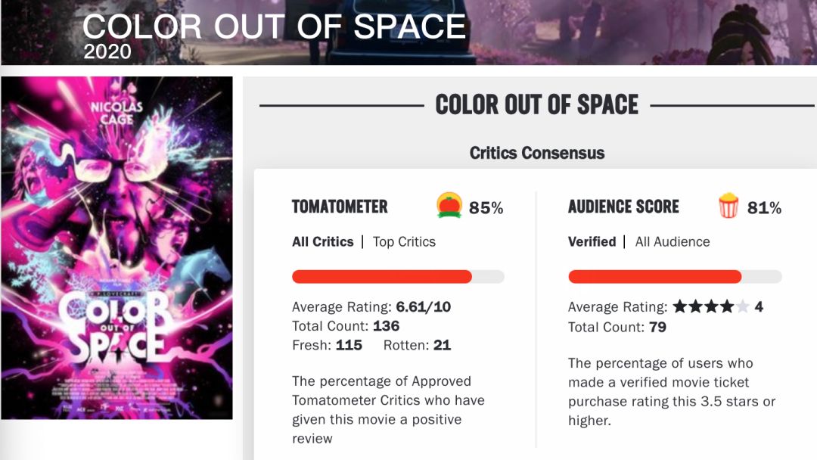
Task: Click the Rotten 21 count
Action: [x=442, y=345]
